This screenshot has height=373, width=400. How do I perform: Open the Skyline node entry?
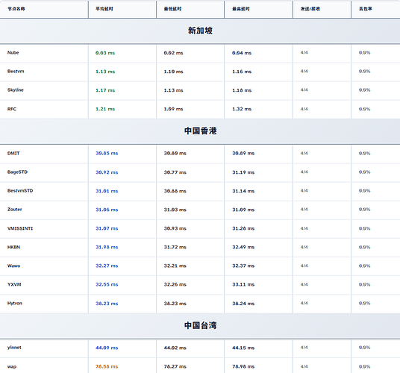pos(16,90)
